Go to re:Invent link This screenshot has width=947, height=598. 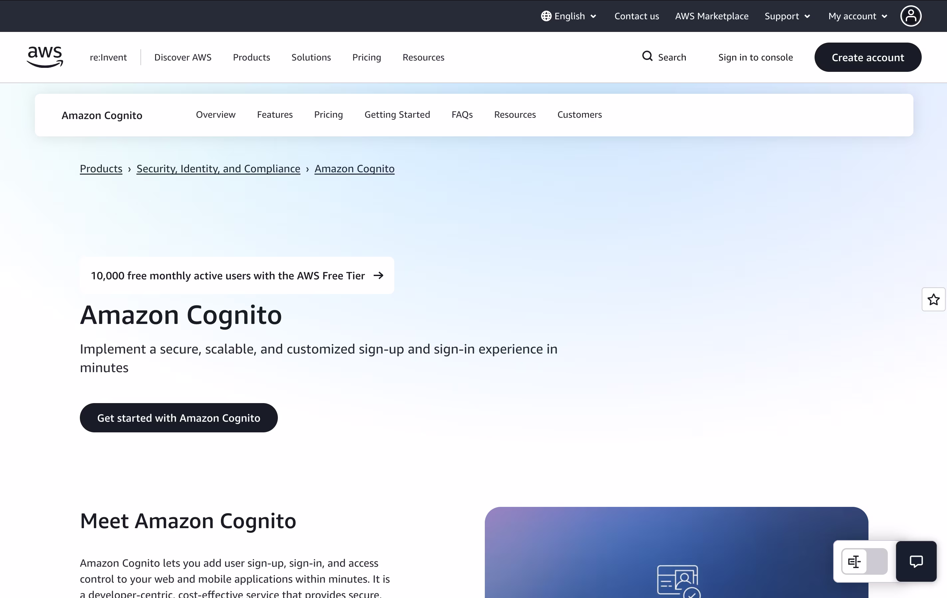click(108, 58)
